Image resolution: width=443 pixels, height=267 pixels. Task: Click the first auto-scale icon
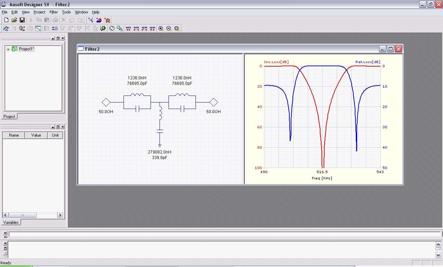coord(128,28)
